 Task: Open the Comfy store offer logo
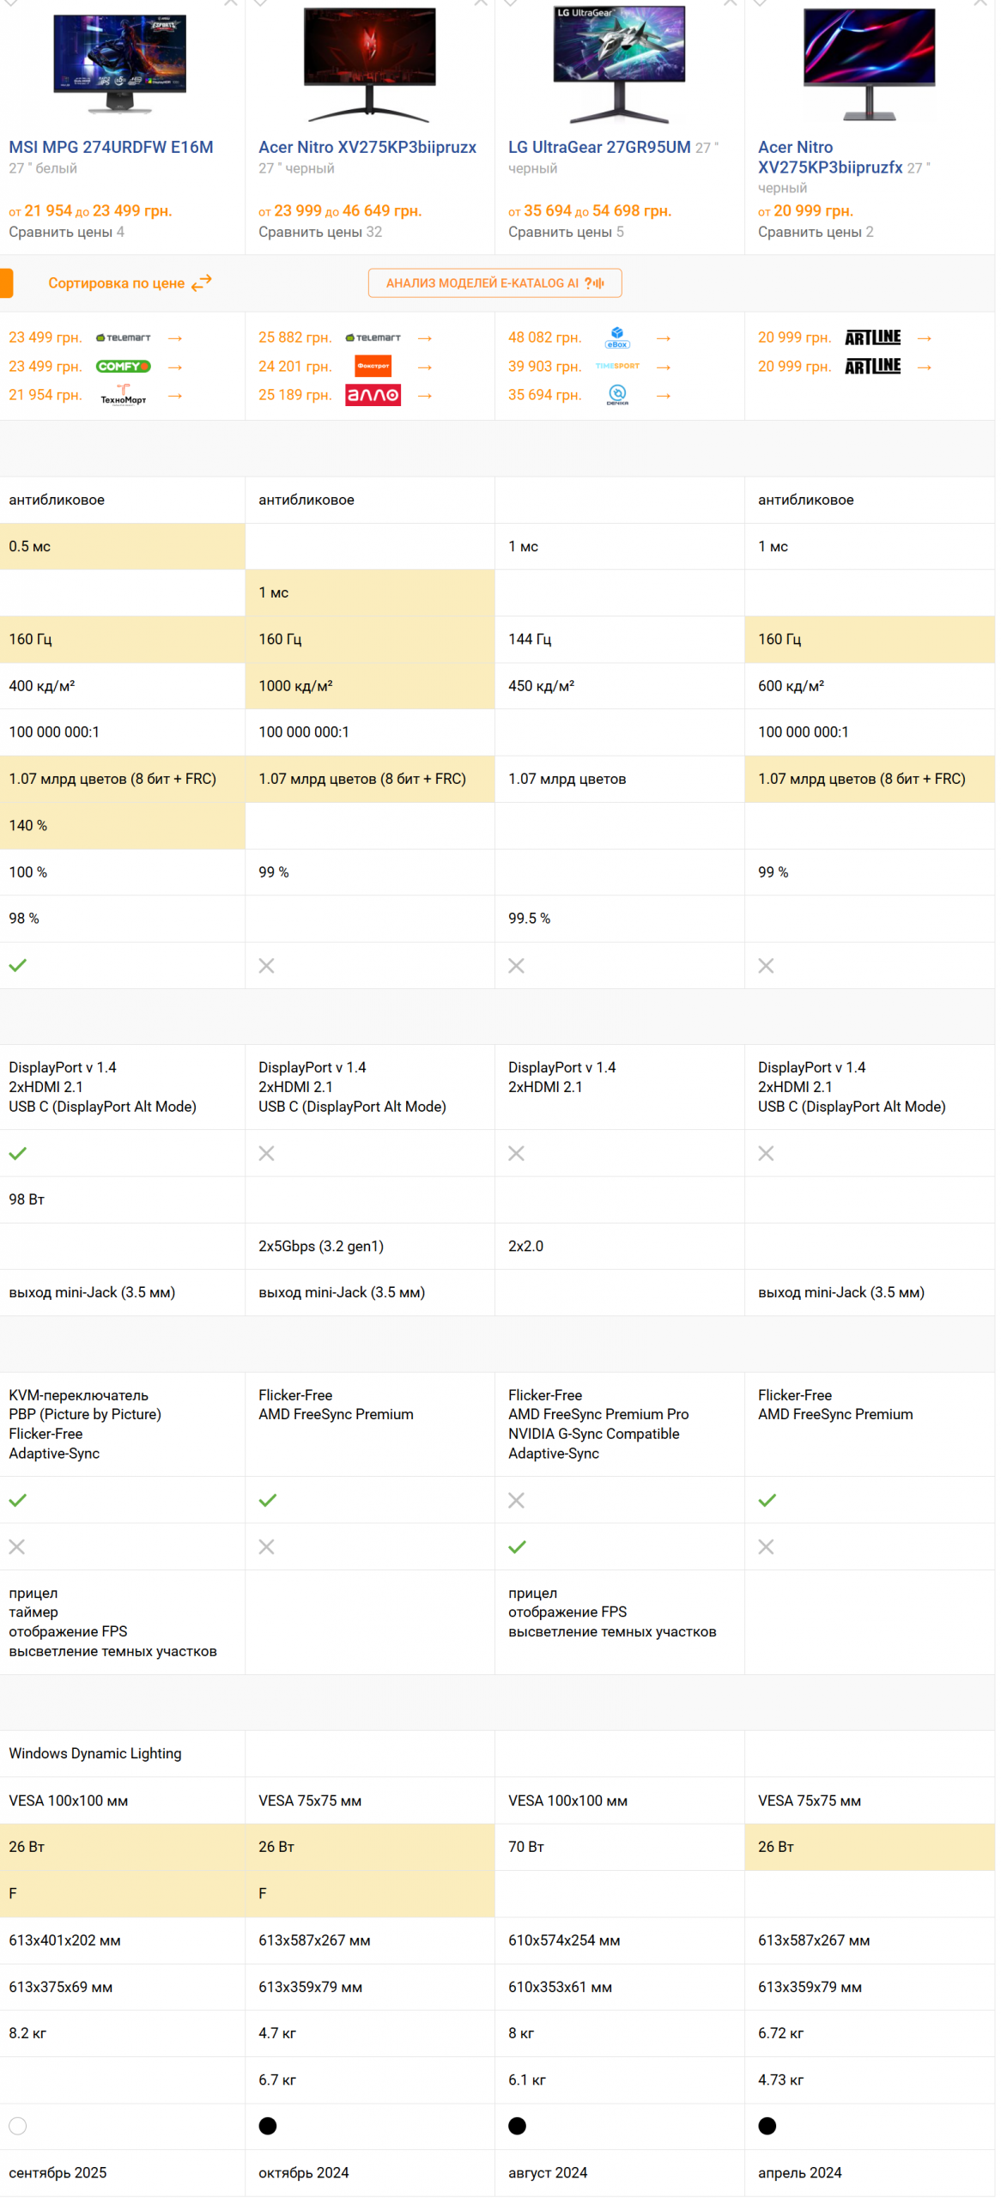124,367
